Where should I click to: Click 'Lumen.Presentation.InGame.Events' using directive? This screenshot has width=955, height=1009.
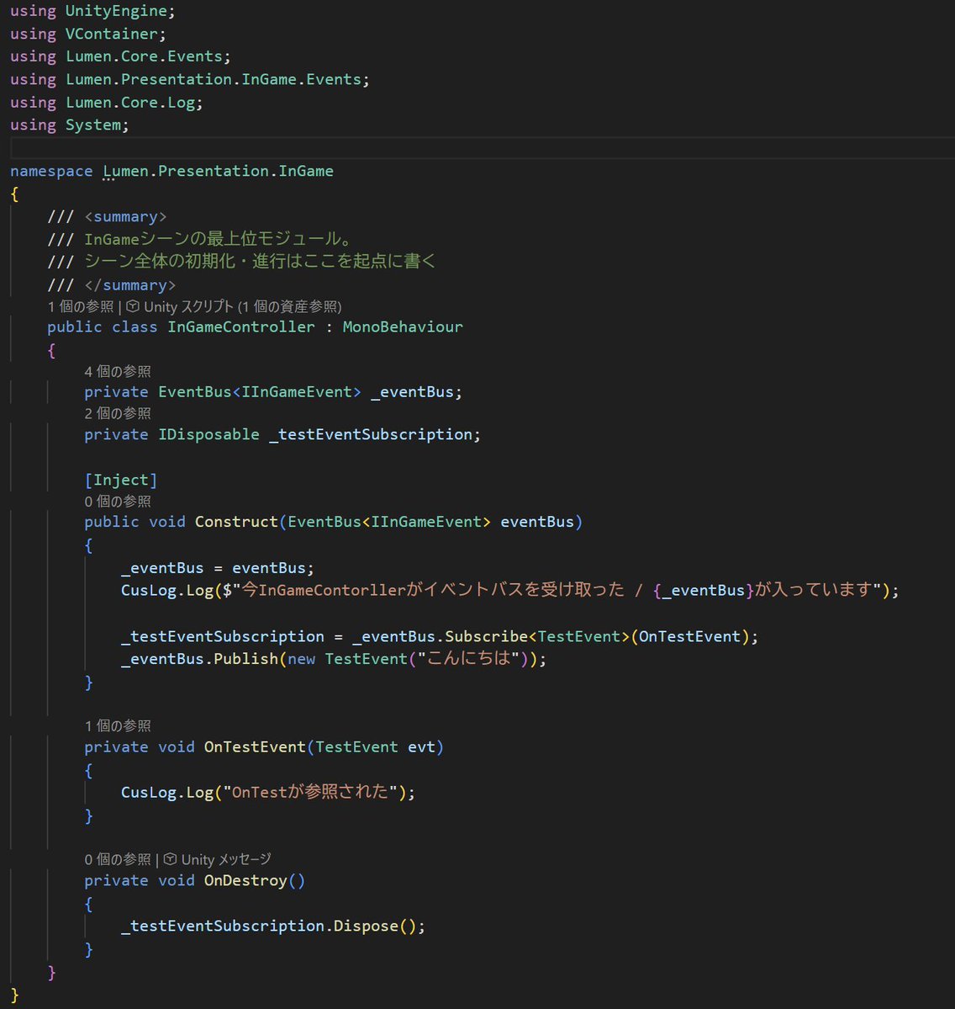point(214,79)
